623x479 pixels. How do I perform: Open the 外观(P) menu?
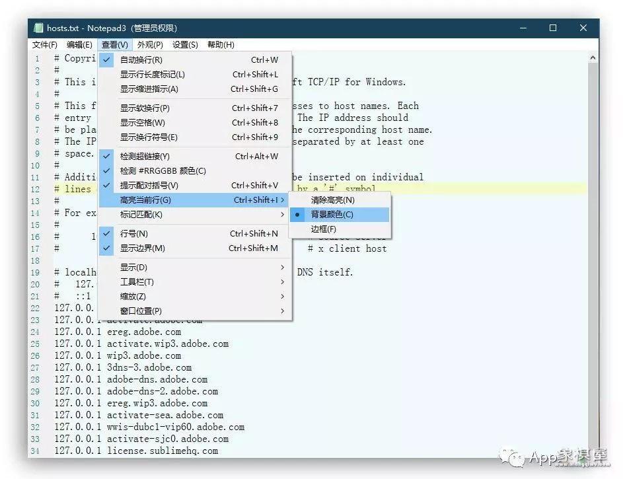150,44
